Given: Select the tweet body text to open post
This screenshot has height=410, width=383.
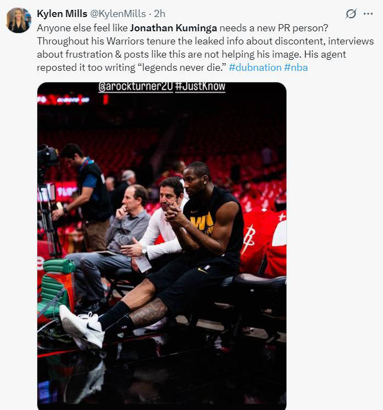Looking at the screenshot, I should click(205, 48).
